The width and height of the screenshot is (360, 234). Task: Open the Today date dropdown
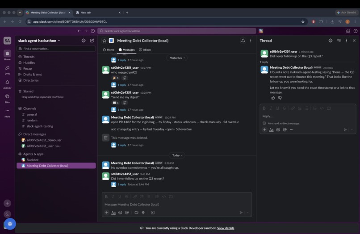coord(177,155)
